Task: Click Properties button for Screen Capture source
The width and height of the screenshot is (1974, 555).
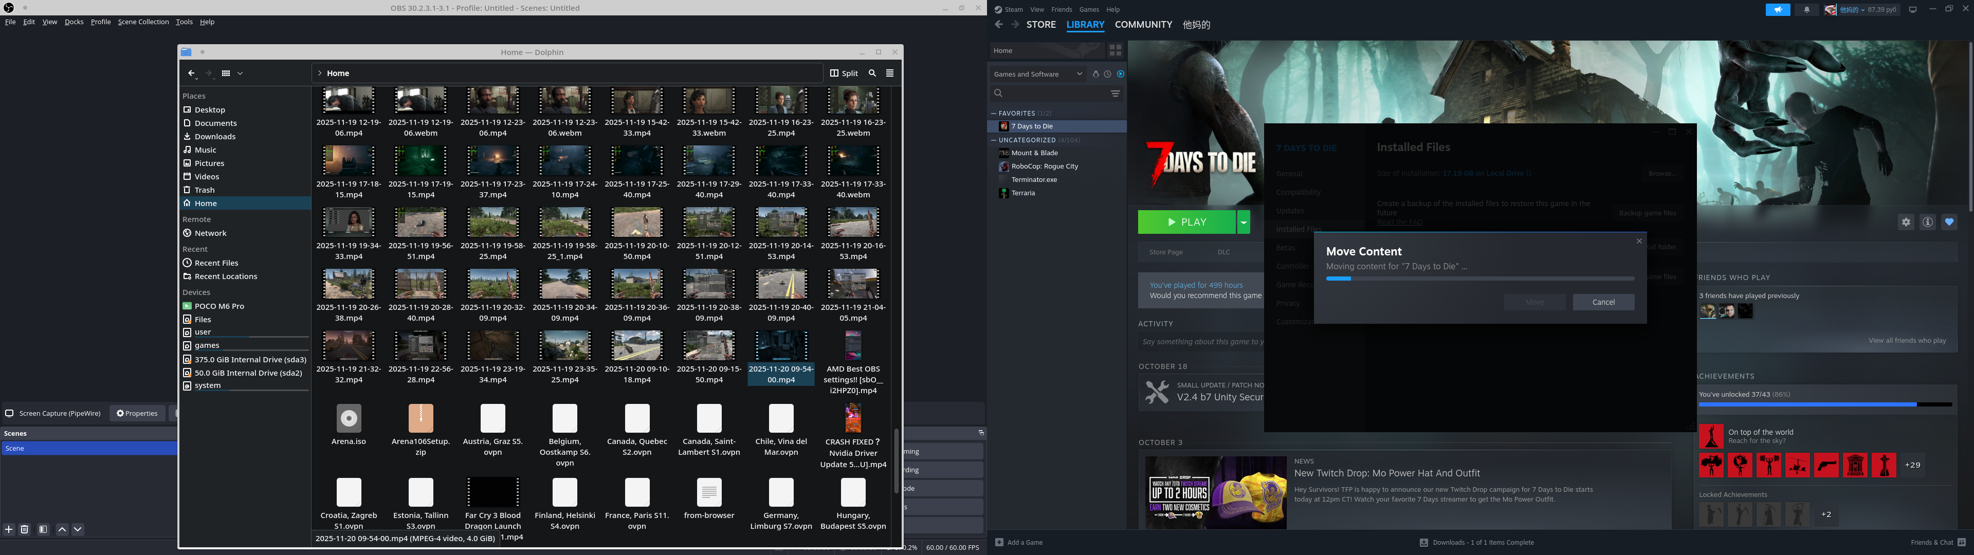Action: click(137, 413)
